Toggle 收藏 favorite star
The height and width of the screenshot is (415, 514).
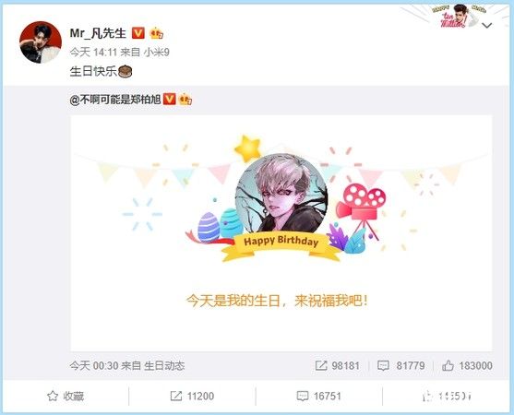click(x=66, y=397)
